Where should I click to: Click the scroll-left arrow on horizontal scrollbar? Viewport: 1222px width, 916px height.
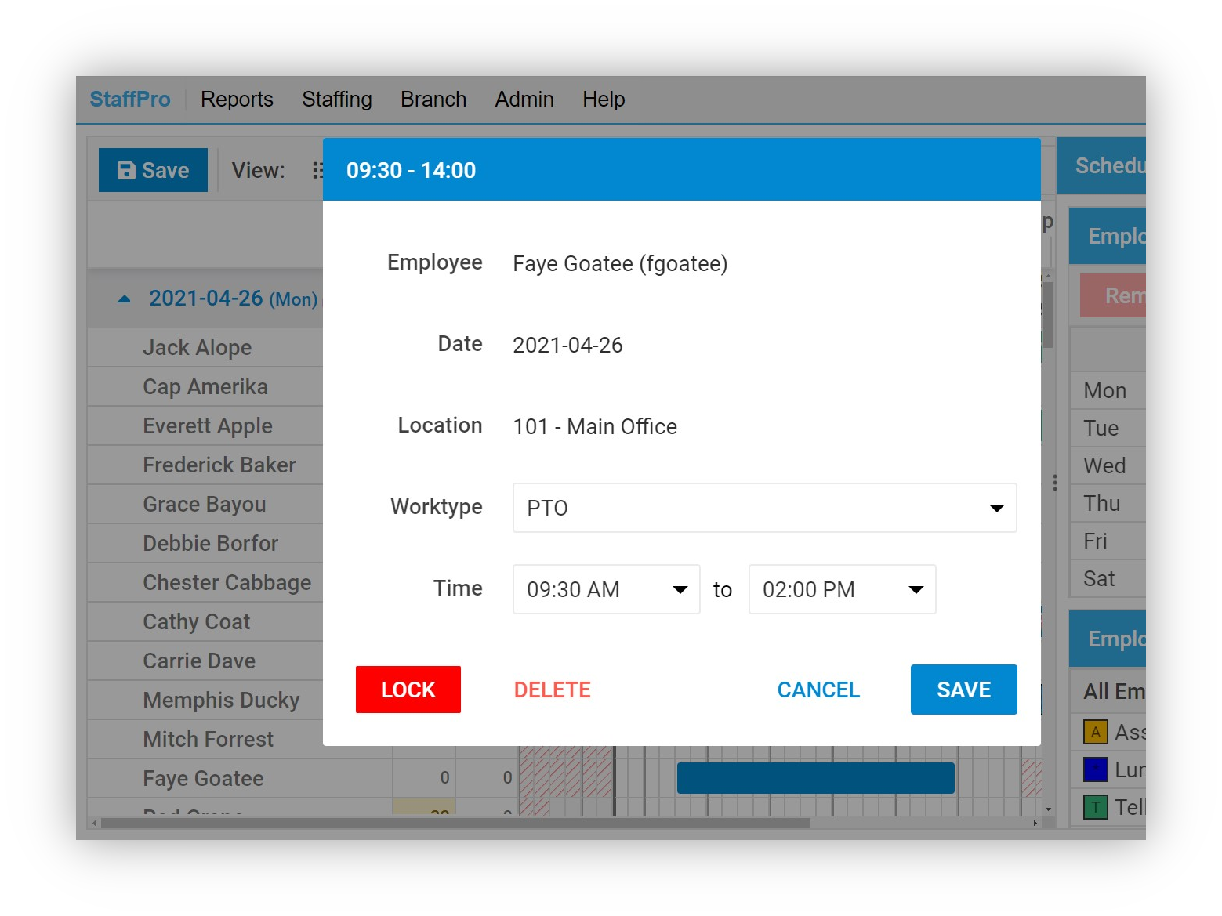click(95, 823)
